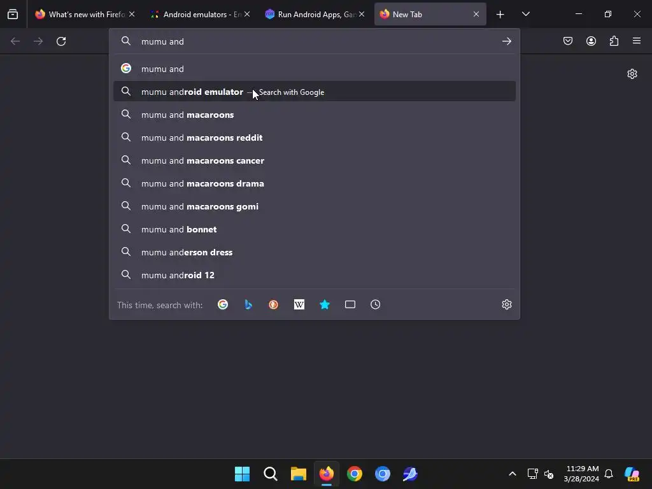Click the address bar containing 'mumu and'
652x489 pixels.
click(x=315, y=41)
